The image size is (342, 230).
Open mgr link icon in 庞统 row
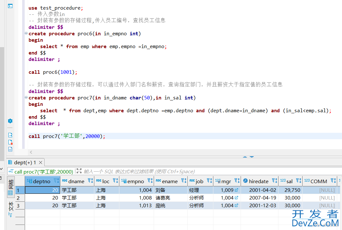(x=236, y=205)
